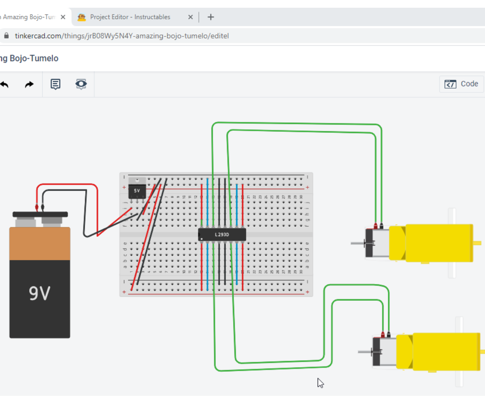
Task: Toggle the component visibility eye icon
Action: point(81,84)
